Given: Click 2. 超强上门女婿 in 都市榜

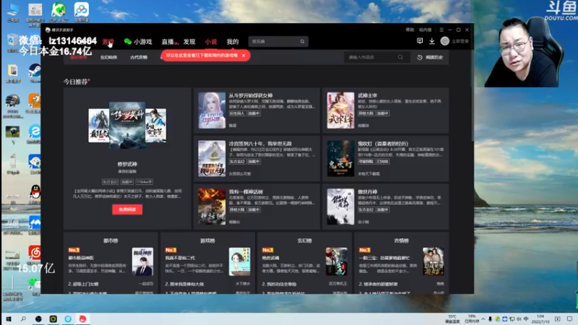Looking at the screenshot, I should pos(83,284).
